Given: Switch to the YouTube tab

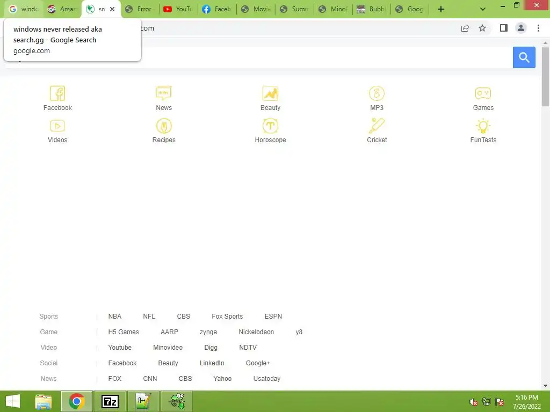Looking at the screenshot, I should [x=178, y=9].
